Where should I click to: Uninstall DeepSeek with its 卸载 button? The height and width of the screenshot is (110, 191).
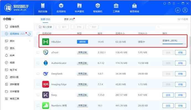coord(180,74)
